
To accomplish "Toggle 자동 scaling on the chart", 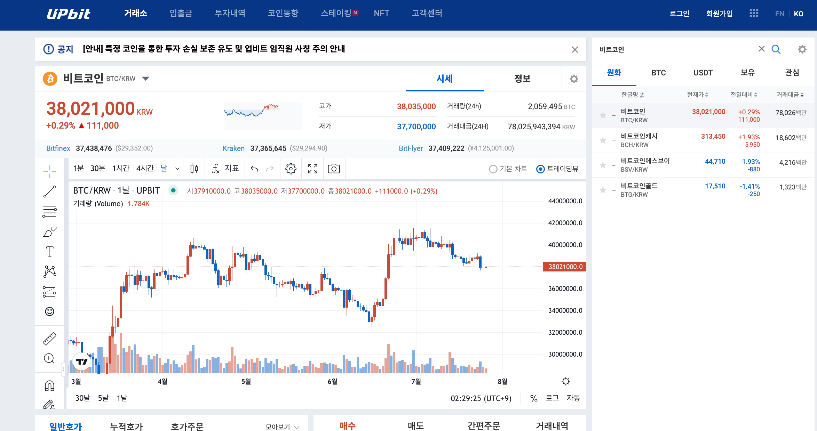I will click(x=573, y=398).
